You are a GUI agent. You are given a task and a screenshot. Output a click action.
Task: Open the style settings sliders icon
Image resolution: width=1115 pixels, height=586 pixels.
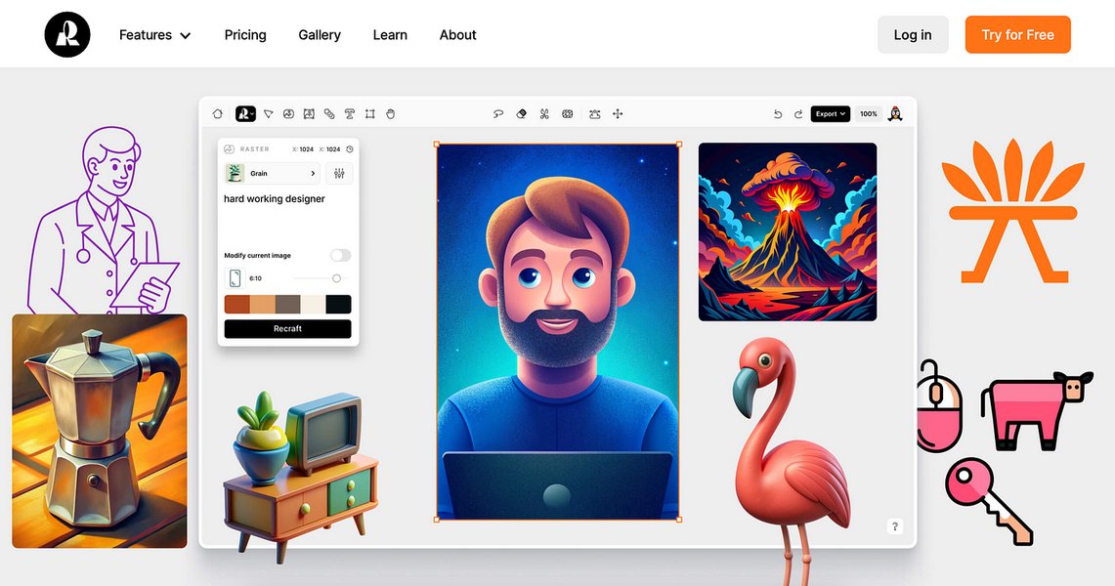pyautogui.click(x=339, y=173)
